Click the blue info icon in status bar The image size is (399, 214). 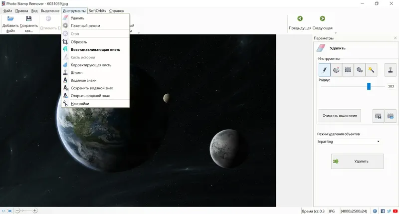pyautogui.click(x=375, y=211)
